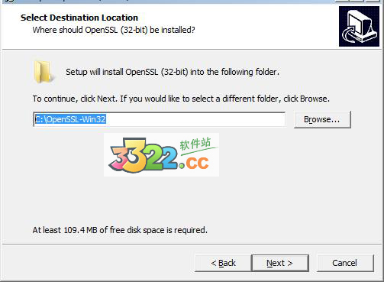
Task: Click the 'To continue, click Next' instruction
Action: (x=181, y=99)
